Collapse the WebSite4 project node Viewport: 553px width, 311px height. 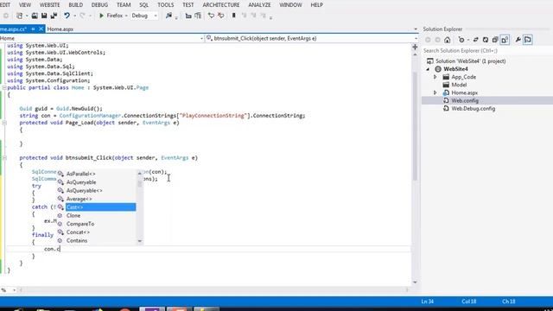pyautogui.click(x=429, y=69)
